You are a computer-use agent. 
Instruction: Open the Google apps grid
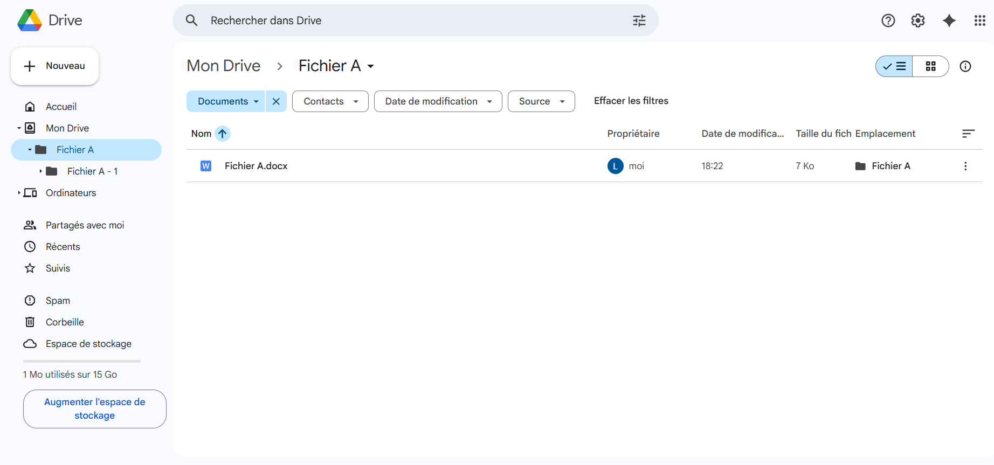tap(979, 20)
